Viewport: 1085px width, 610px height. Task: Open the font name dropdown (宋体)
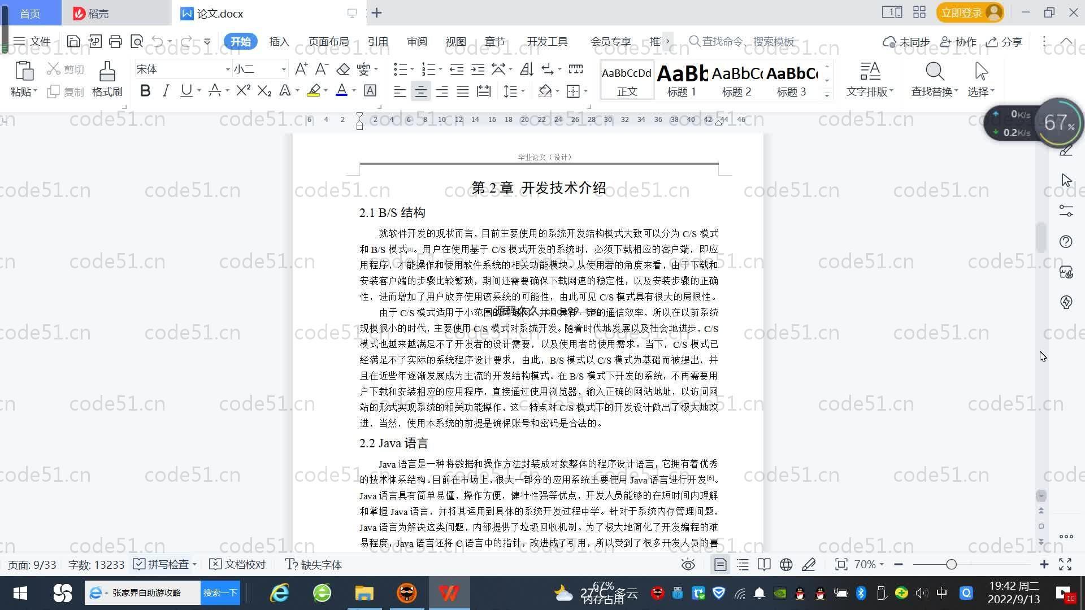pyautogui.click(x=227, y=69)
